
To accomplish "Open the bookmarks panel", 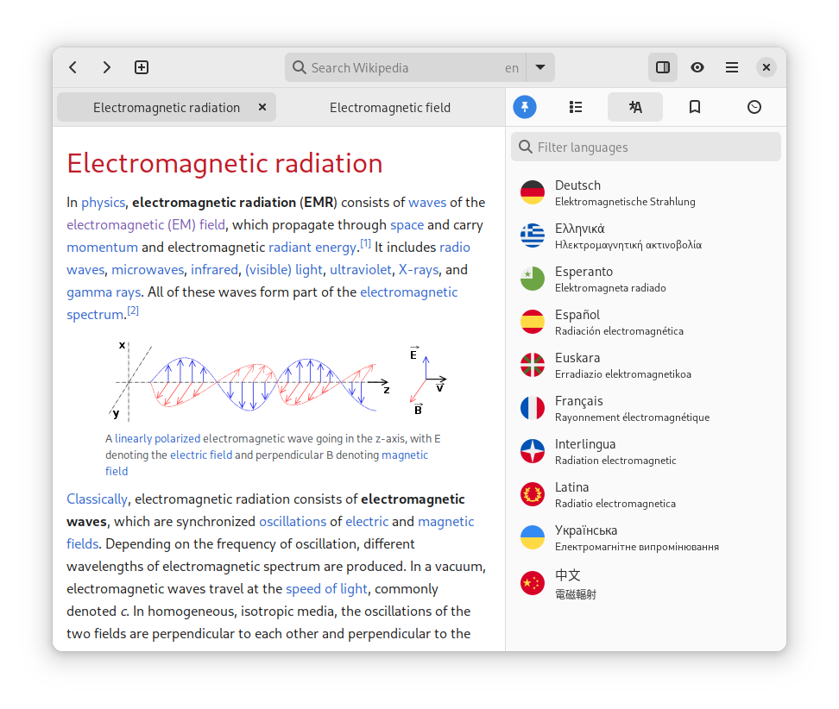I will (x=694, y=107).
